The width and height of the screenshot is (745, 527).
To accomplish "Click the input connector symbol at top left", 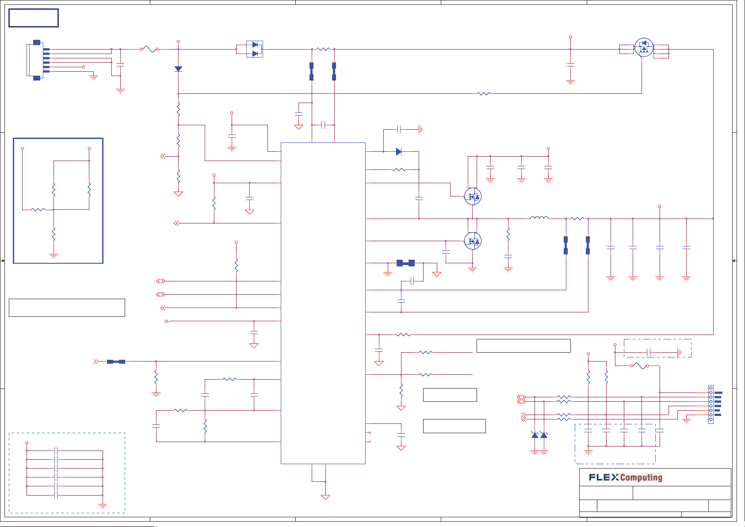I will pyautogui.click(x=38, y=60).
